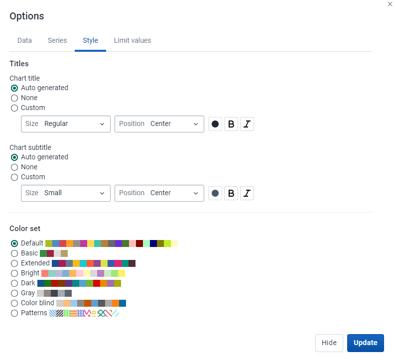395x363 pixels.
Task: Click the Update button
Action: [365, 343]
